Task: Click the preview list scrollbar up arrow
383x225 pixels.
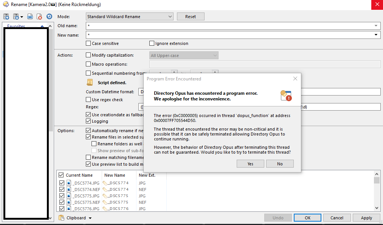Action: tap(377, 174)
